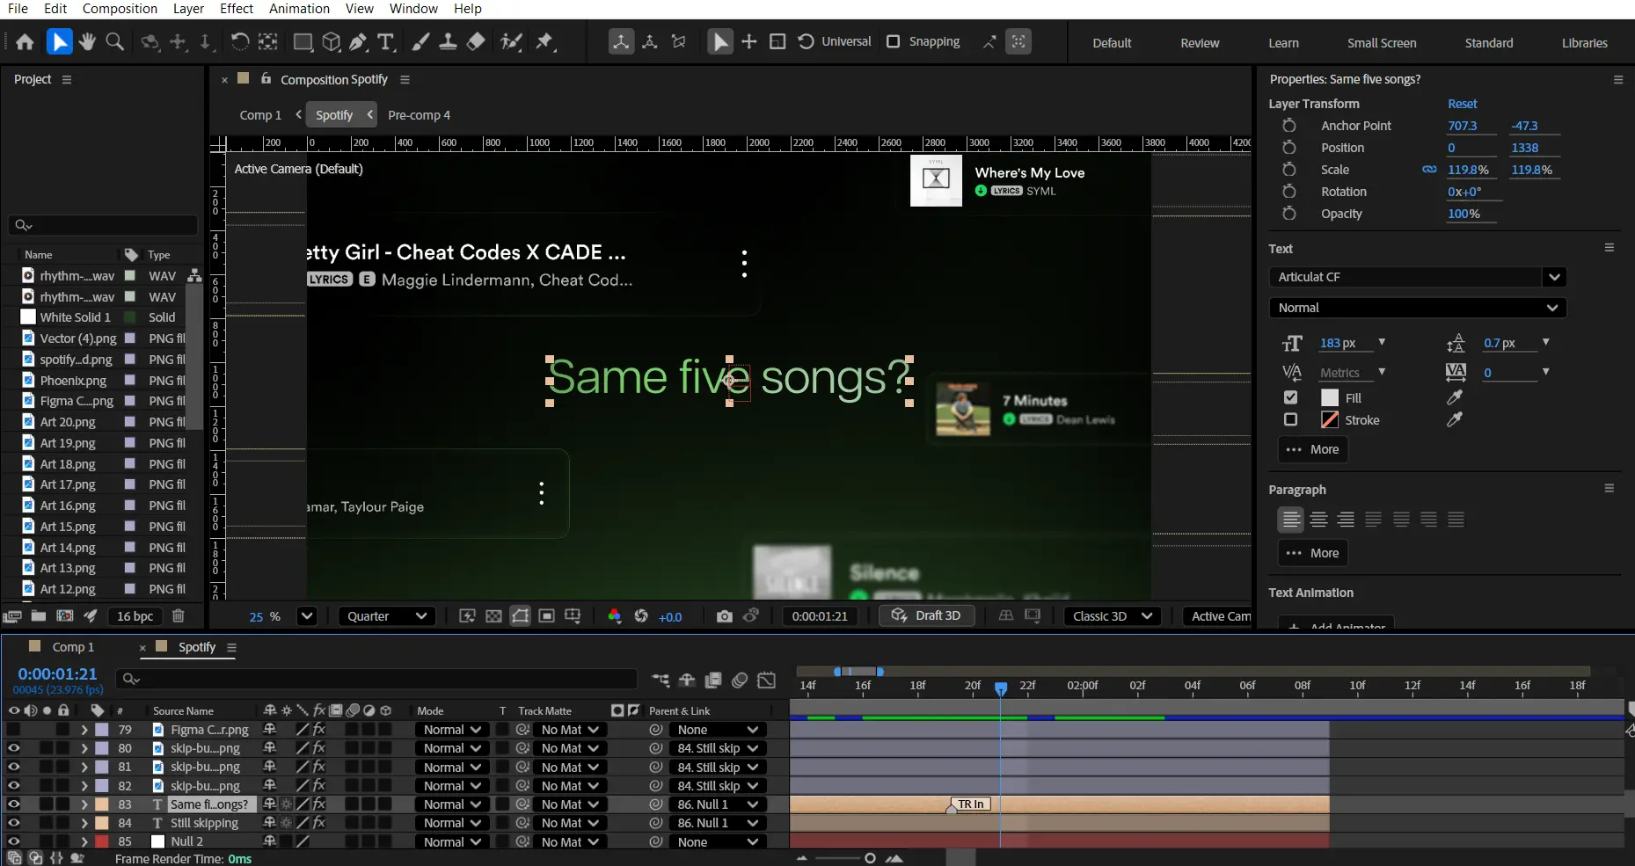Delete selected project item with trash icon

pos(179,616)
